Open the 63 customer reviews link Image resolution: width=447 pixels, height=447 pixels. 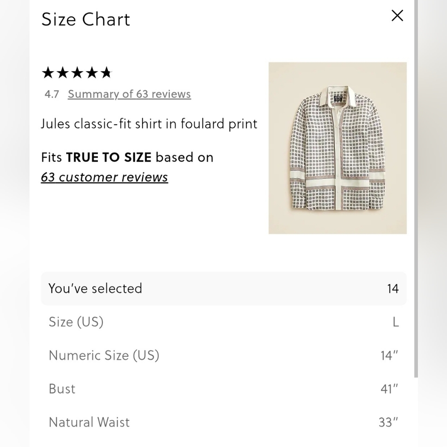point(104,177)
